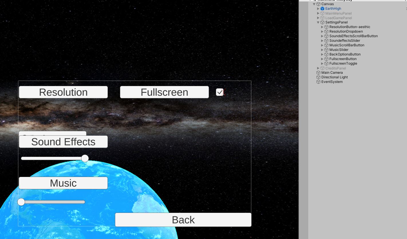The height and width of the screenshot is (239, 407).
Task: Click the EventSystem cube icon
Action: 318,82
